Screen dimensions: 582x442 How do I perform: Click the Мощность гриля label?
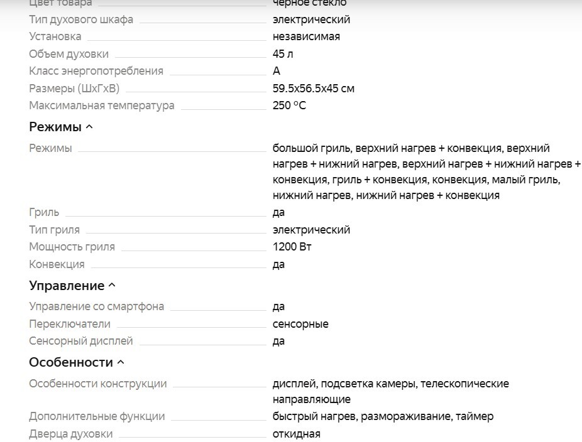pos(72,247)
